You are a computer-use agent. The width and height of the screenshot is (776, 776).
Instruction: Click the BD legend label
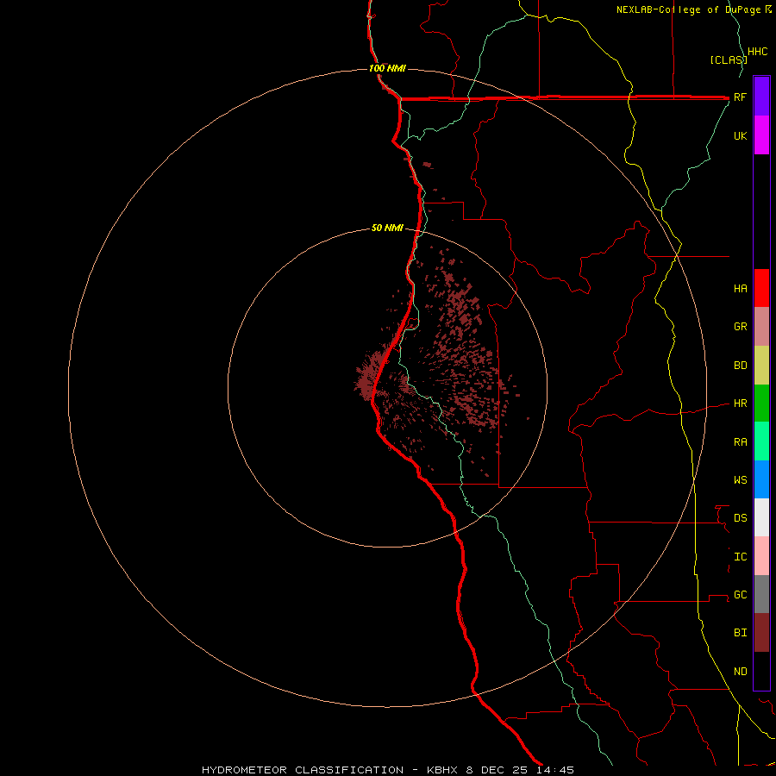740,366
